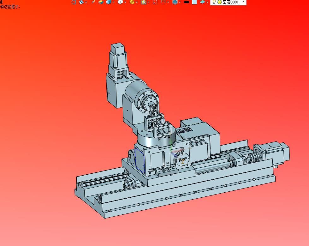The width and height of the screenshot is (309, 246).
Task: Expand the blue shaded cube dropdown arrow
Action: click(113, 2)
